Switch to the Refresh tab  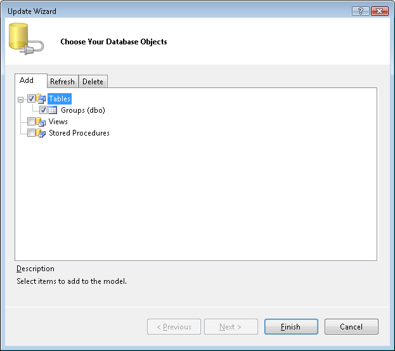63,82
